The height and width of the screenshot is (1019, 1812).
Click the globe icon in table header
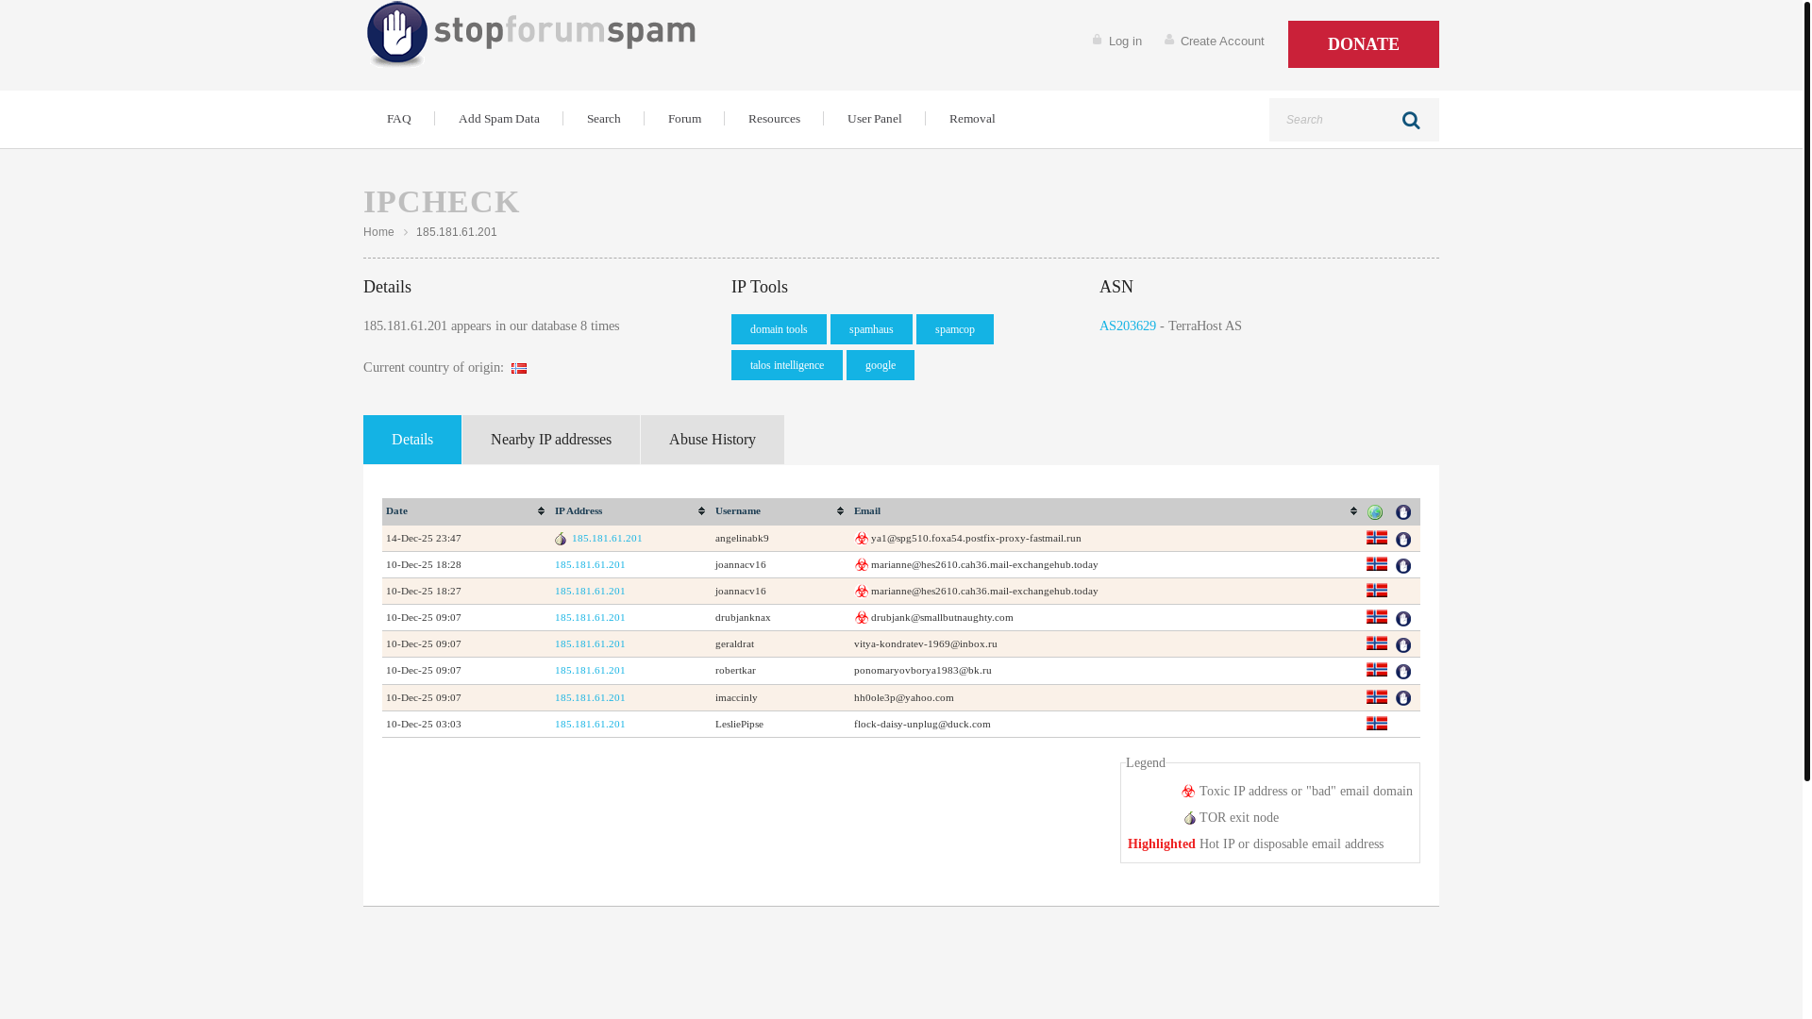[1375, 512]
